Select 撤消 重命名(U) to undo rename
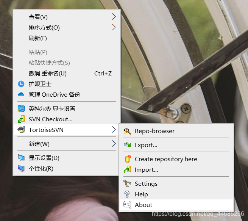248x221 pixels. click(67, 73)
